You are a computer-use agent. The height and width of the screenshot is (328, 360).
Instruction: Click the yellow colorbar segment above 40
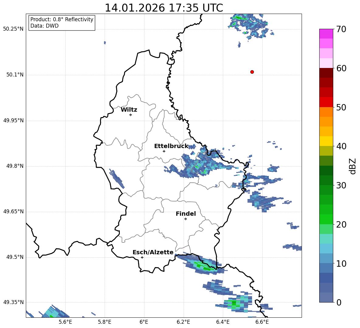(326, 141)
